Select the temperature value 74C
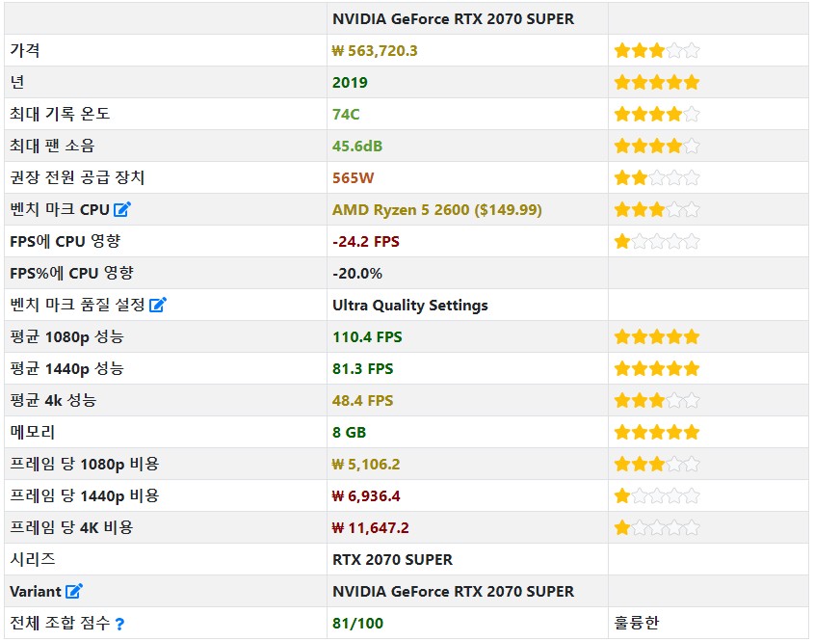Screen dimensions: 814x641 point(346,115)
